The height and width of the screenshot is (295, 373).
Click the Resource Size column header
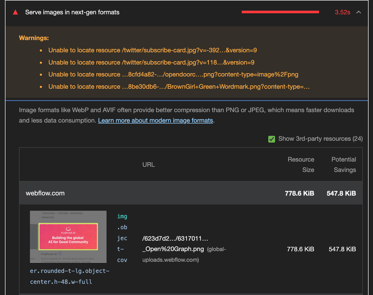(x=301, y=164)
